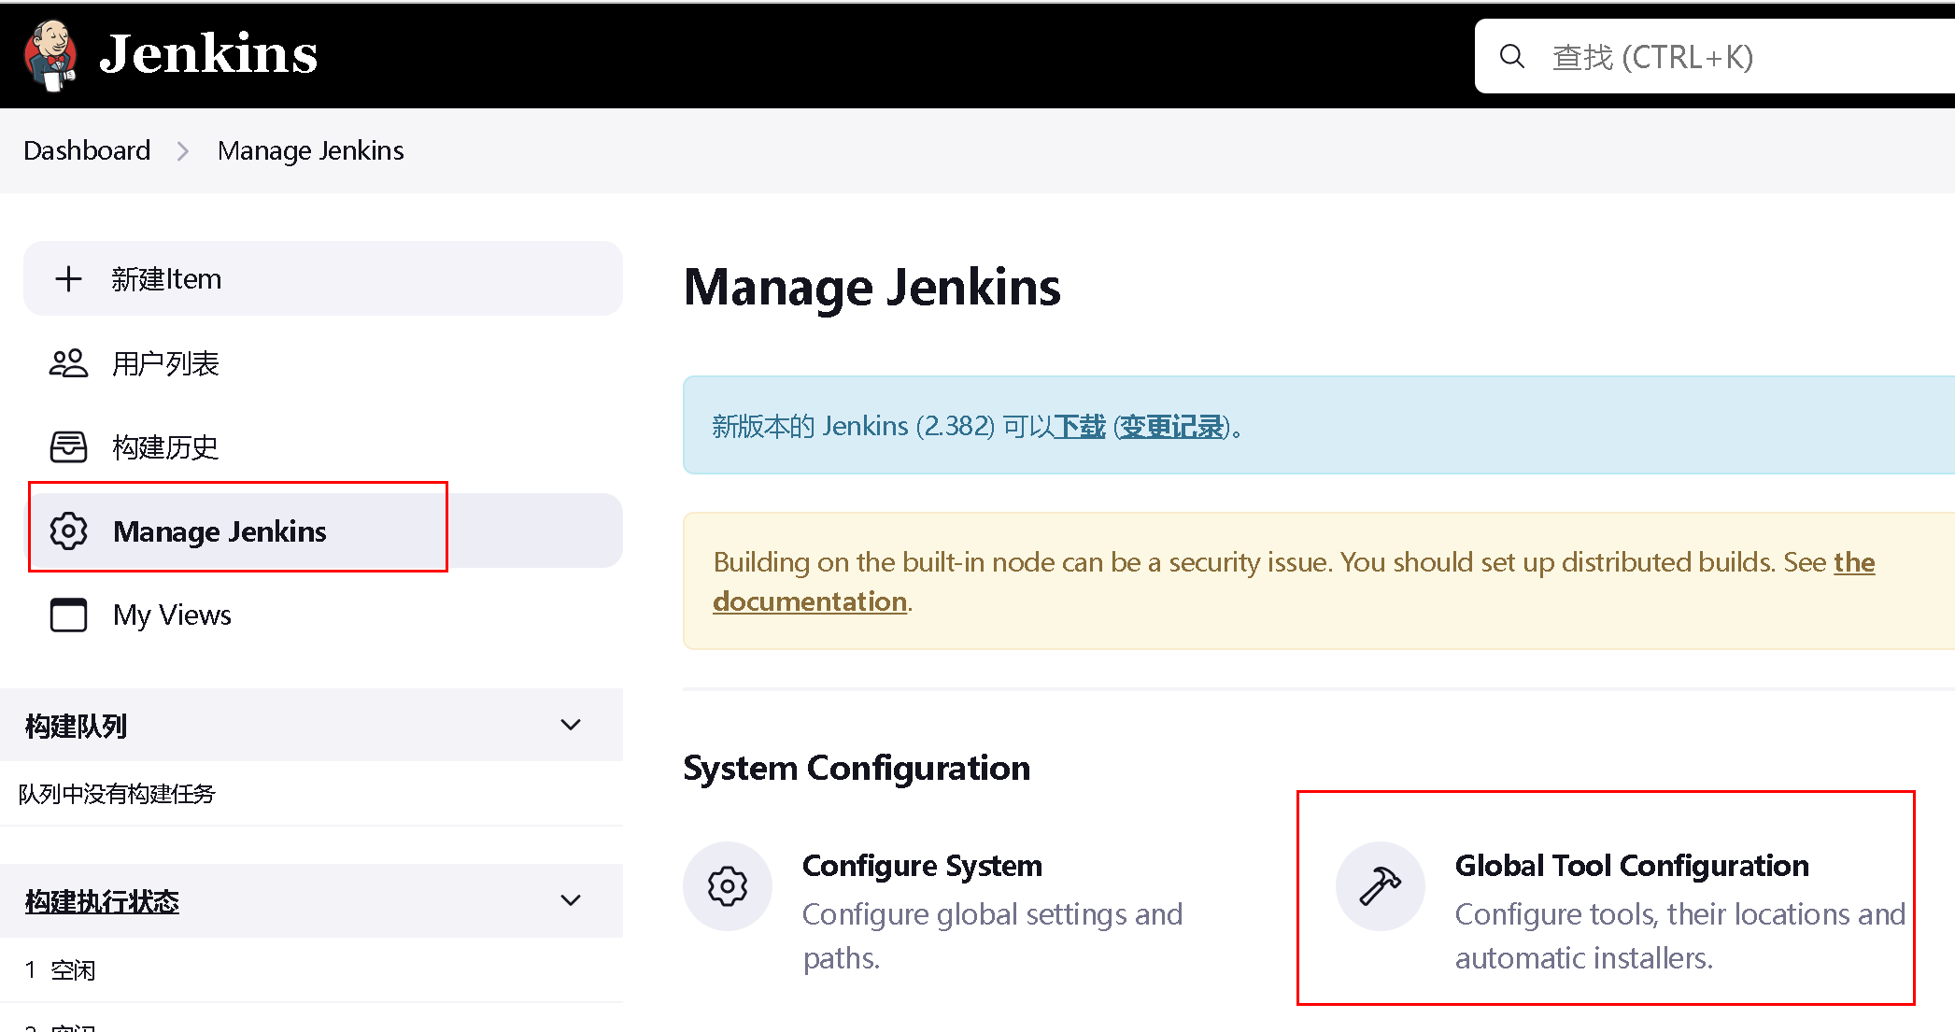Viewport: 1955px width, 1032px height.
Task: Click the 构建队列 panel heading
Action: coord(76,726)
